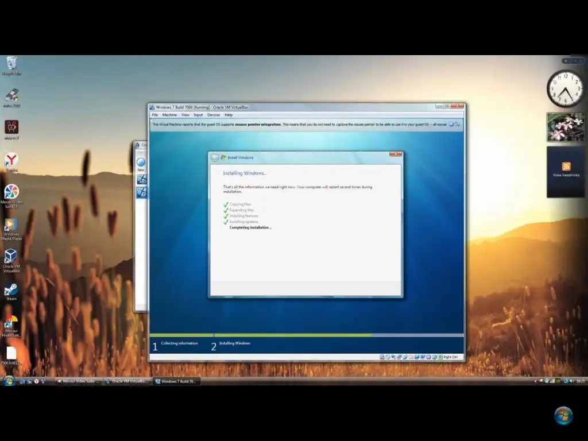Select the Oracle VM VirtualBox desktop icon
The image size is (588, 441).
11,261
